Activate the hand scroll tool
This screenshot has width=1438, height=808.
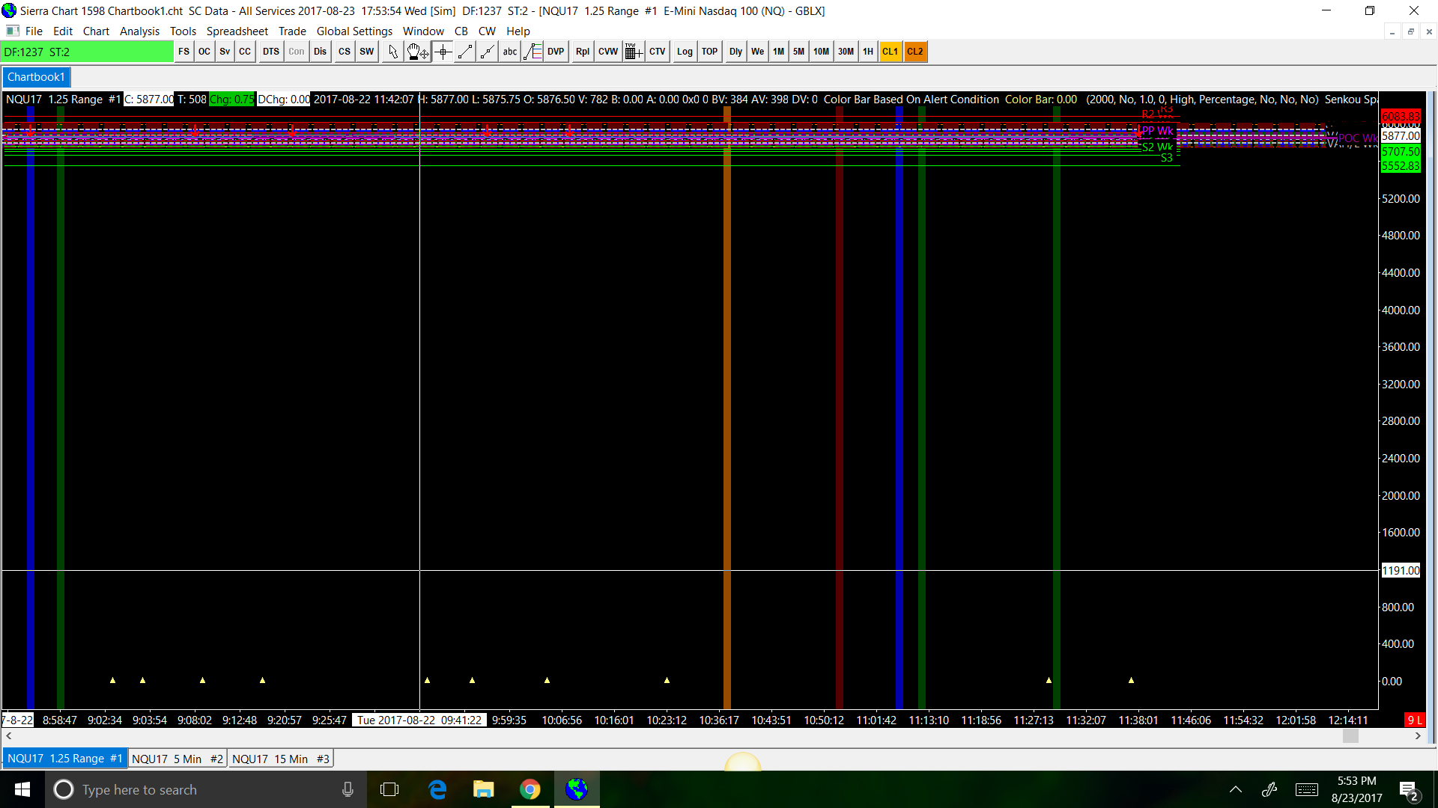coord(417,52)
